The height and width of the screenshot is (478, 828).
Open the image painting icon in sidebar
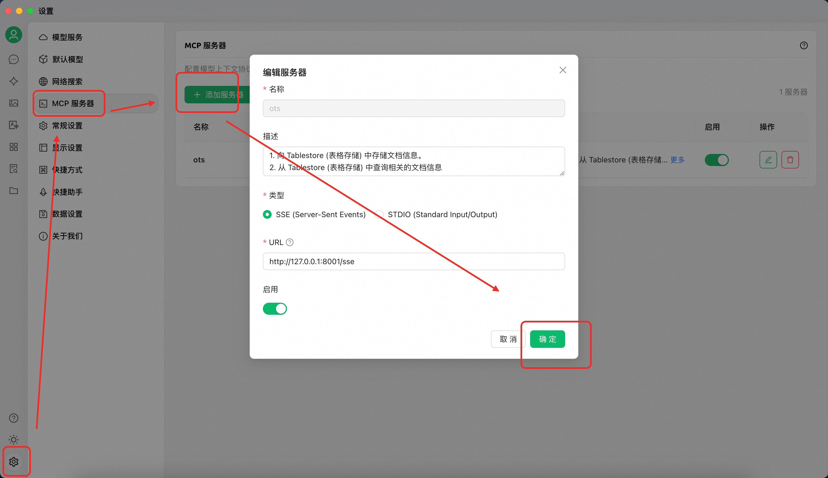(x=13, y=103)
